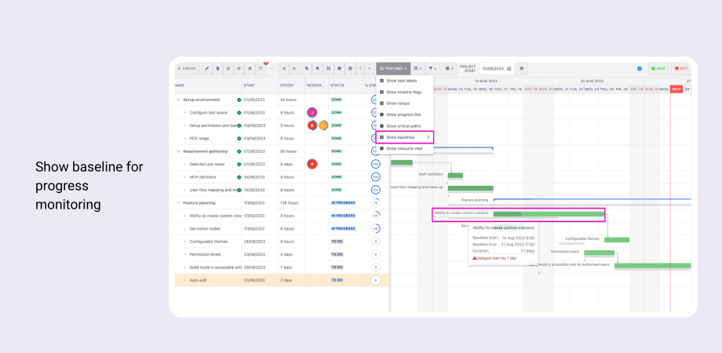Click progress circle on Feature planning row
Viewport: 722px width, 353px height.
tap(376, 202)
